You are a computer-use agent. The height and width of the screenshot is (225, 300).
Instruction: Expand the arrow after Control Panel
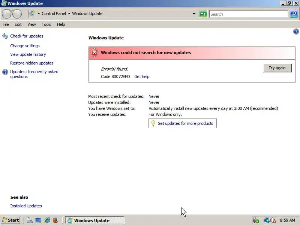(69, 13)
